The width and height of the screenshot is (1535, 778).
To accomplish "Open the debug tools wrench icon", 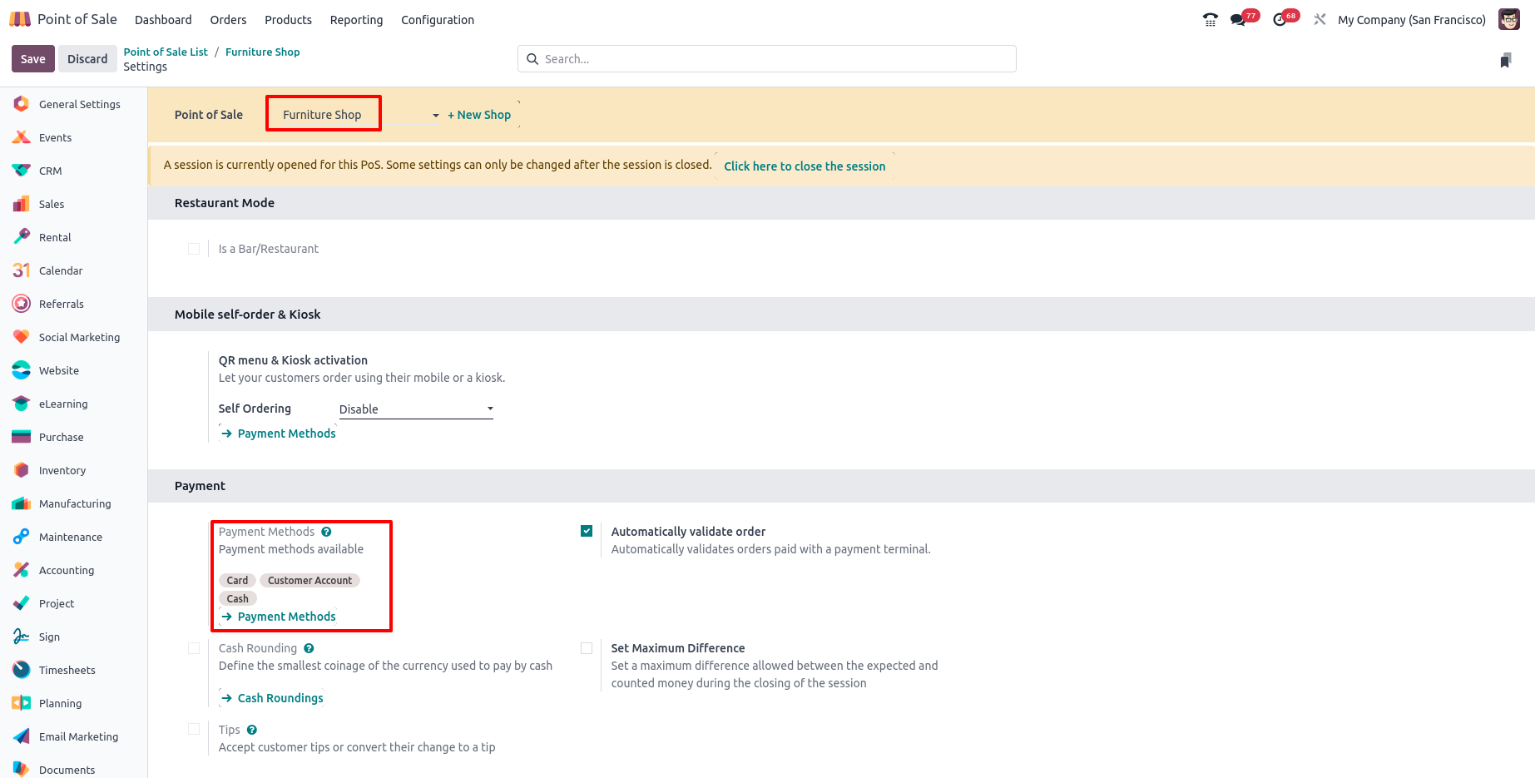I will point(1320,19).
